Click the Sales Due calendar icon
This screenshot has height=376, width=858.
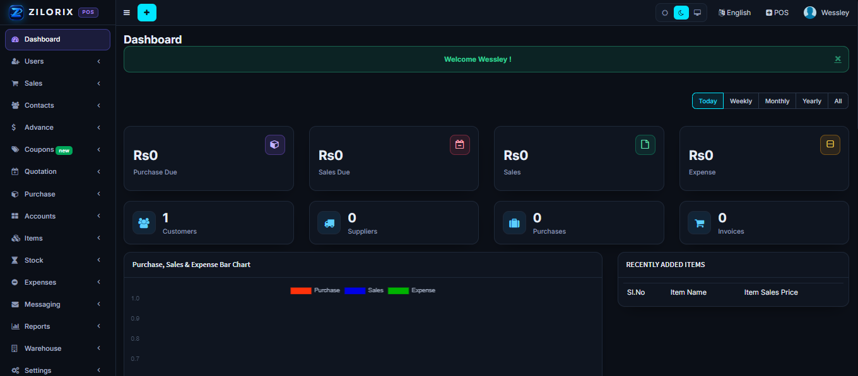click(460, 145)
